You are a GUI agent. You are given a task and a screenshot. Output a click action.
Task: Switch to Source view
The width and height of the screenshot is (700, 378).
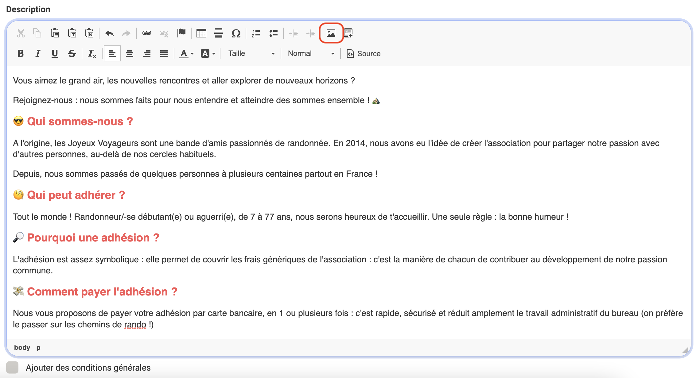(364, 54)
